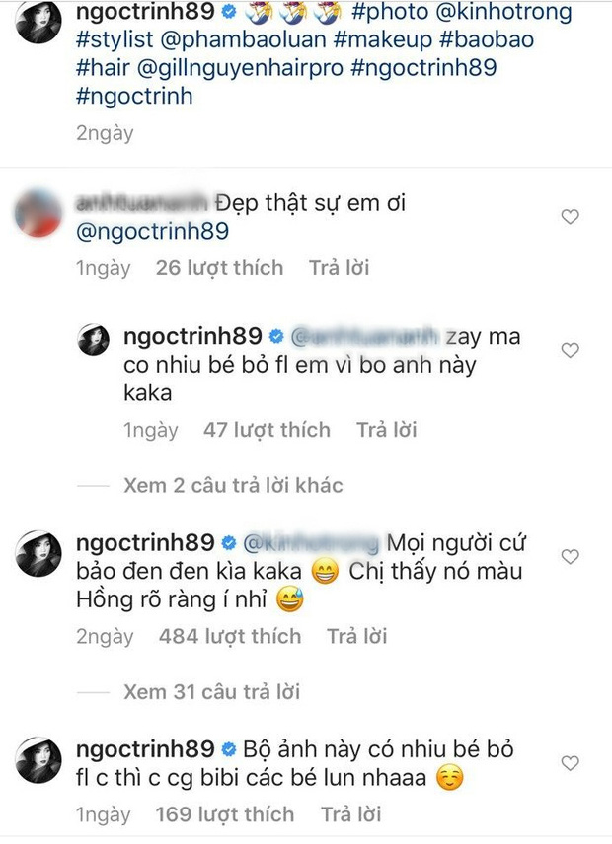This screenshot has width=612, height=844.
Task: Like the "Đẹp thật sự em ơi" comment
Action: 570,216
